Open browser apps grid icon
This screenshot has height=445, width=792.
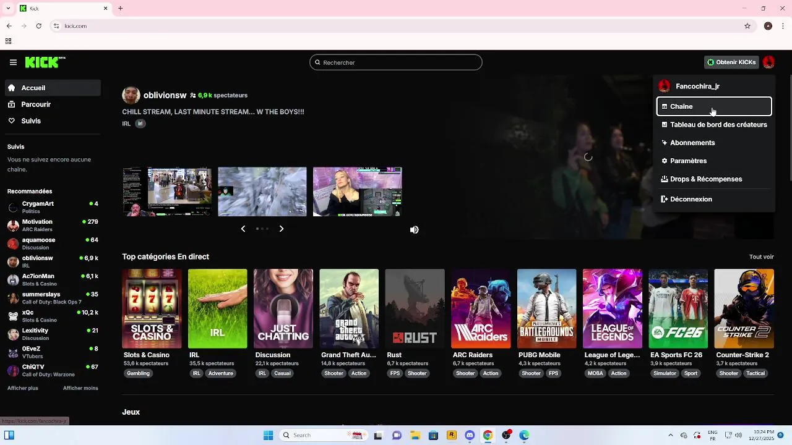(8, 41)
